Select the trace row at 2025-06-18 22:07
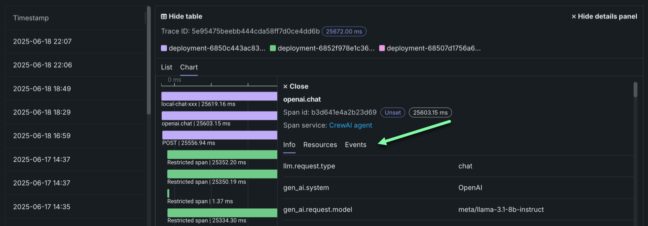 42,42
